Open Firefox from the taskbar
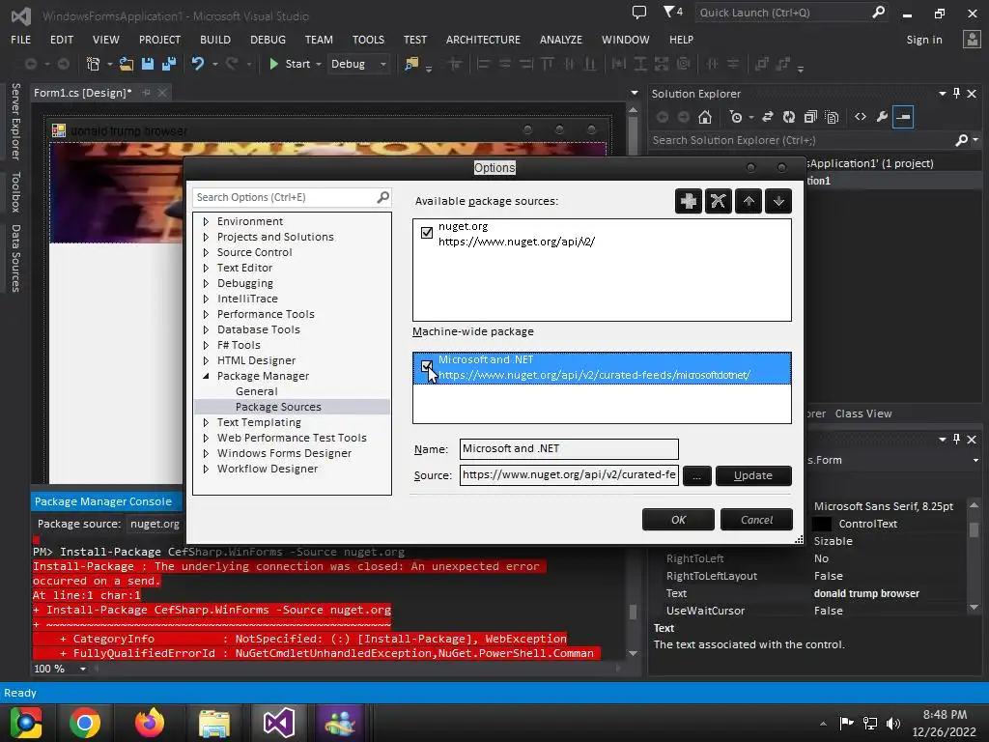This screenshot has height=742, width=989. click(x=150, y=723)
